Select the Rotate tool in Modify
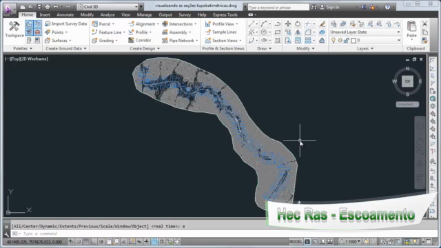 click(298, 24)
